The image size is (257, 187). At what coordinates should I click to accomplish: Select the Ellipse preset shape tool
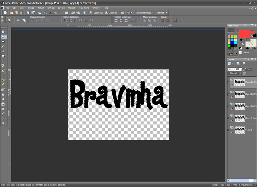[x=3, y=109]
